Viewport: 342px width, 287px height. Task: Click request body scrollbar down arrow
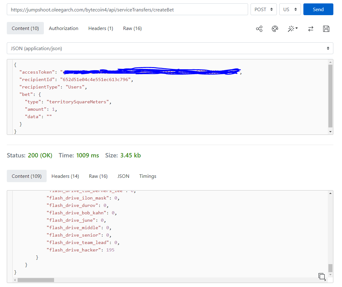(330, 132)
